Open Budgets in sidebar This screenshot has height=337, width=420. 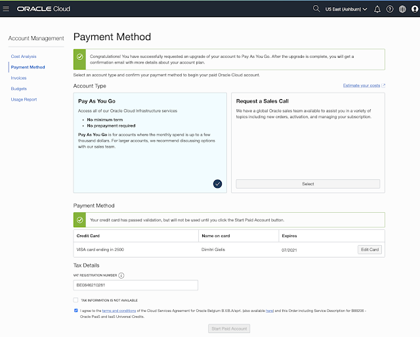tap(19, 89)
